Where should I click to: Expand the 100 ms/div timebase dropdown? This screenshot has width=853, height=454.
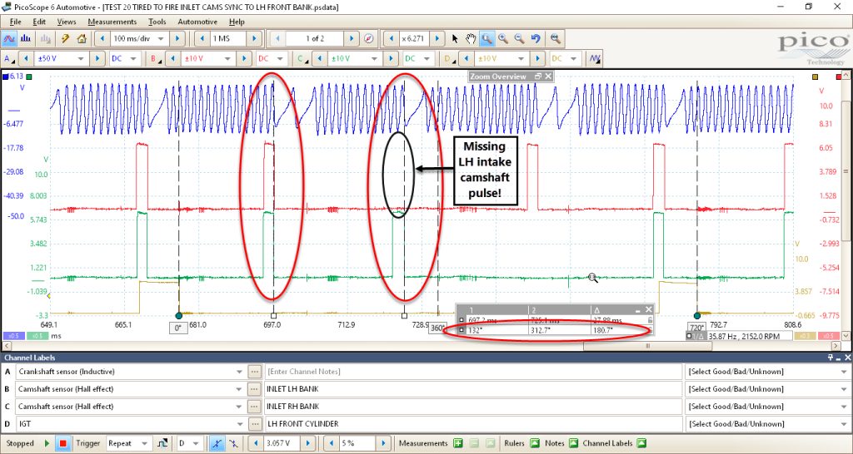click(x=161, y=38)
